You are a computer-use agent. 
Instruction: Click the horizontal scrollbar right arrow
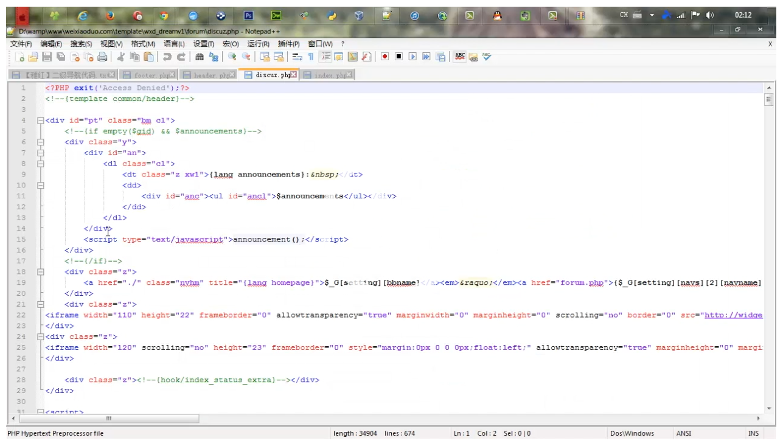coord(759,419)
